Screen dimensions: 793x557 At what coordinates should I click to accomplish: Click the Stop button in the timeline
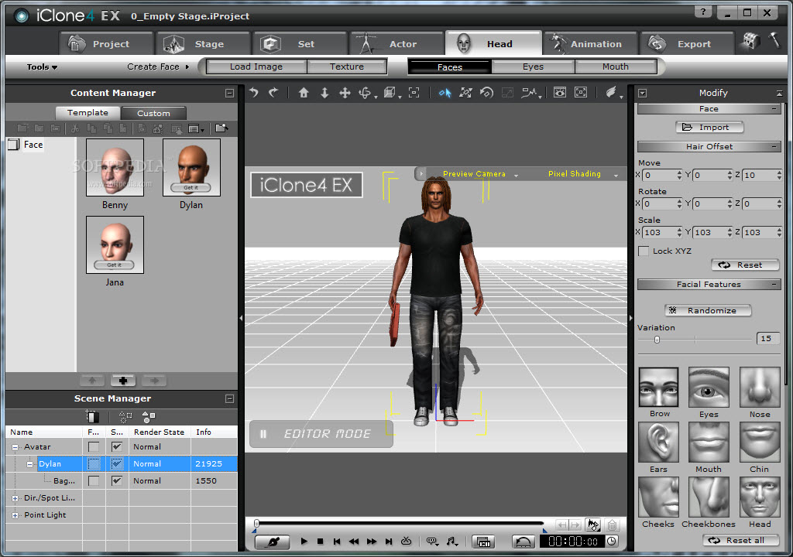click(320, 542)
